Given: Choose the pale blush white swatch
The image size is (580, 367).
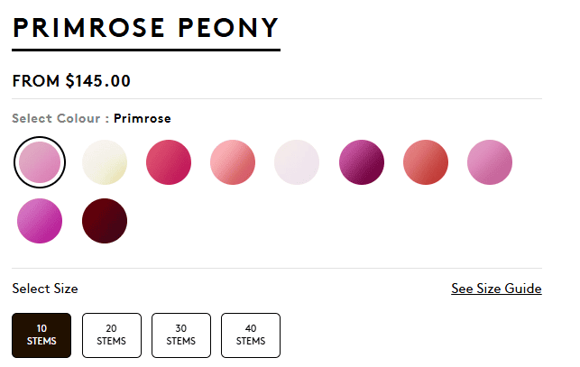Looking at the screenshot, I should [297, 162].
